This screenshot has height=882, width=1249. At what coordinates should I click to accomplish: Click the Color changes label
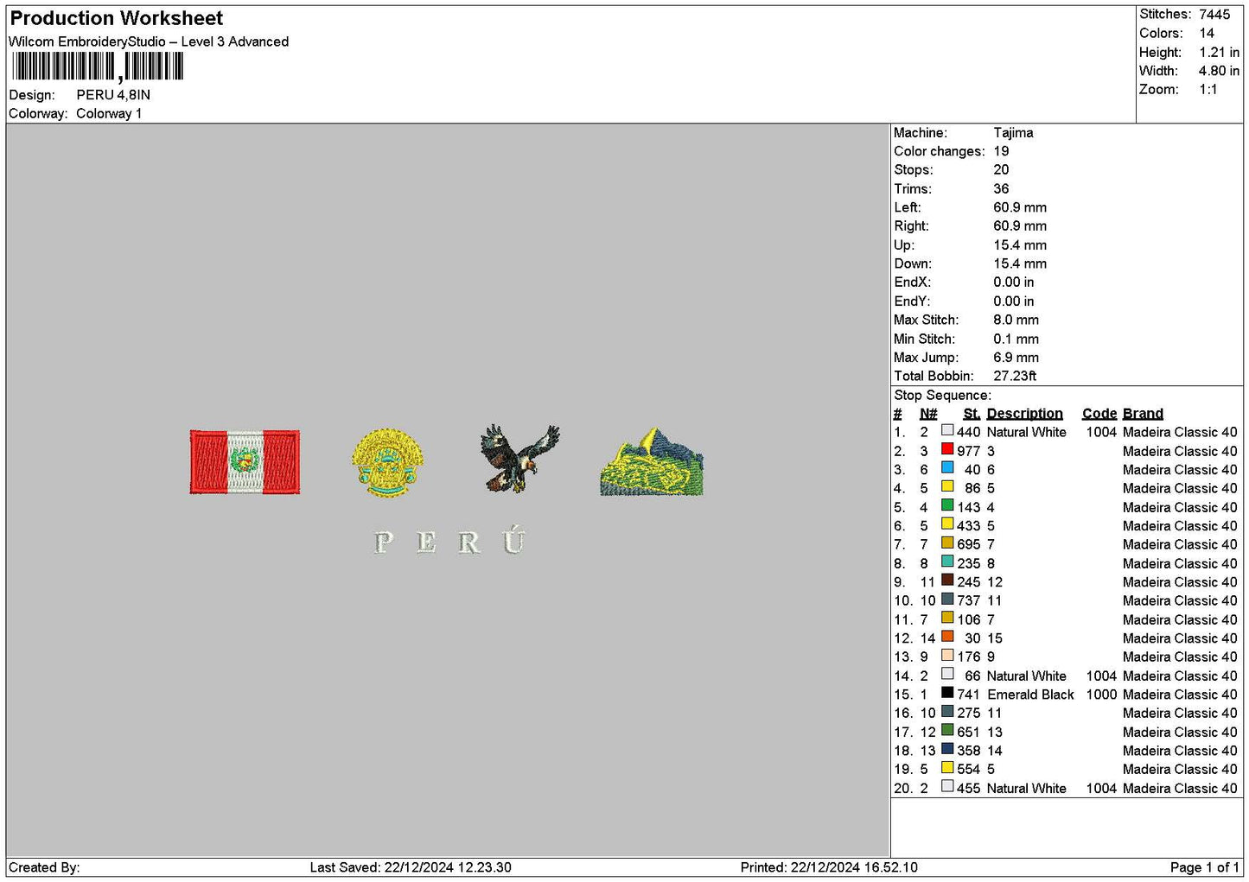(940, 151)
